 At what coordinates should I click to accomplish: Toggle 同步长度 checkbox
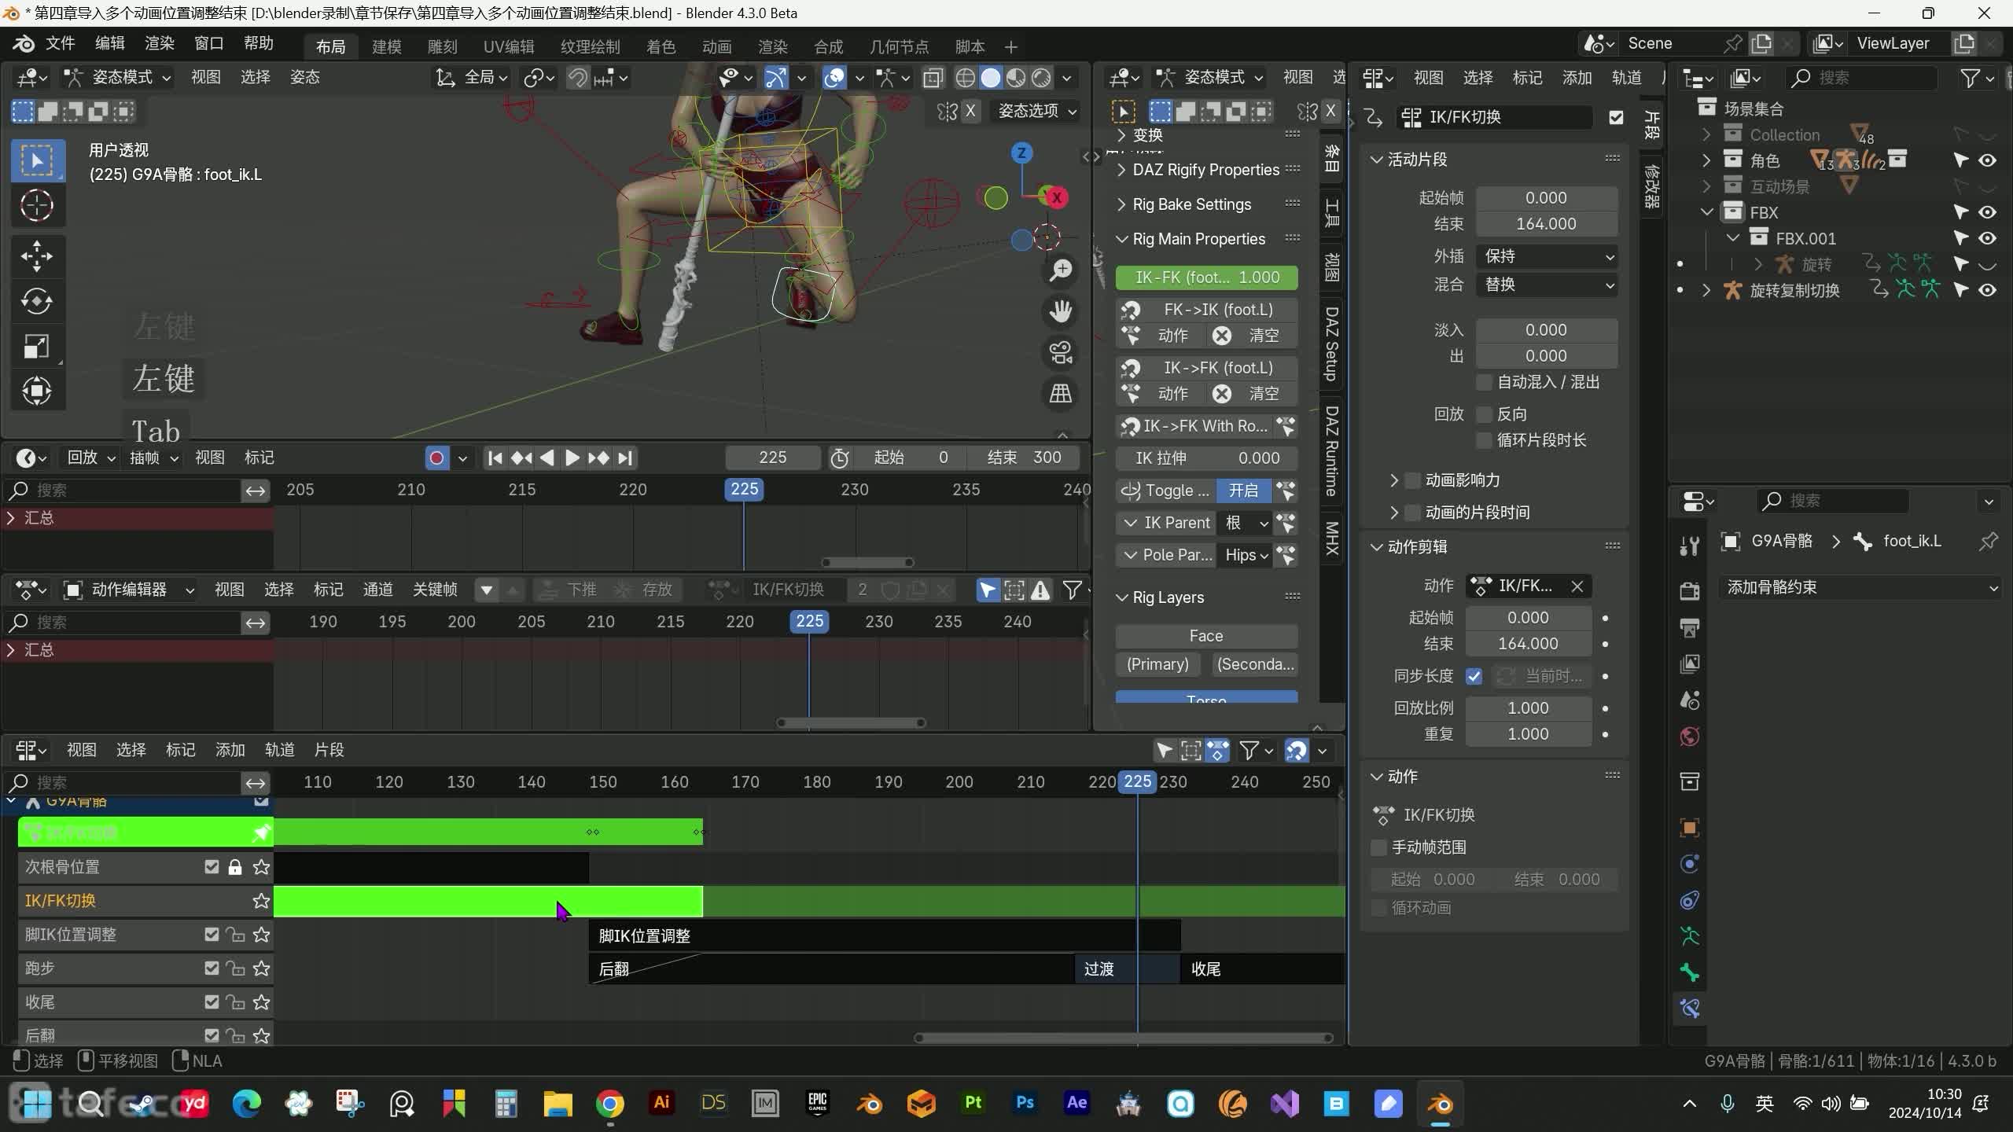(1474, 676)
